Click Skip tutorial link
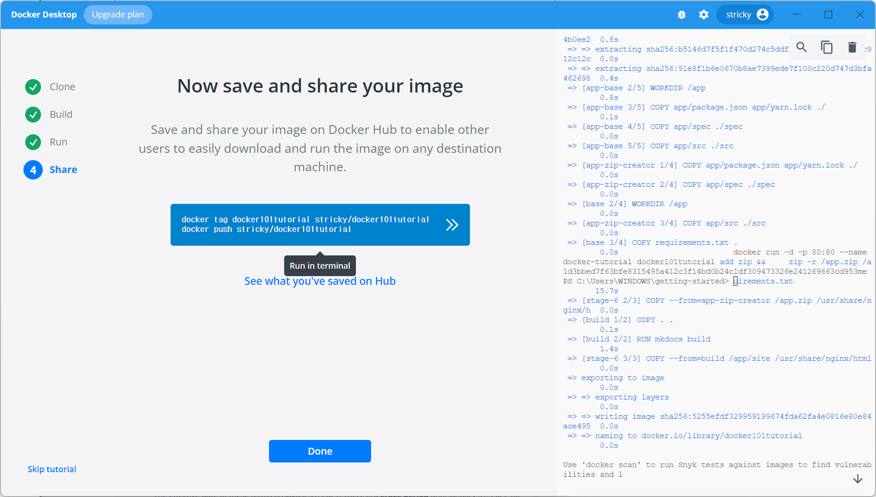The image size is (876, 497). click(x=52, y=469)
